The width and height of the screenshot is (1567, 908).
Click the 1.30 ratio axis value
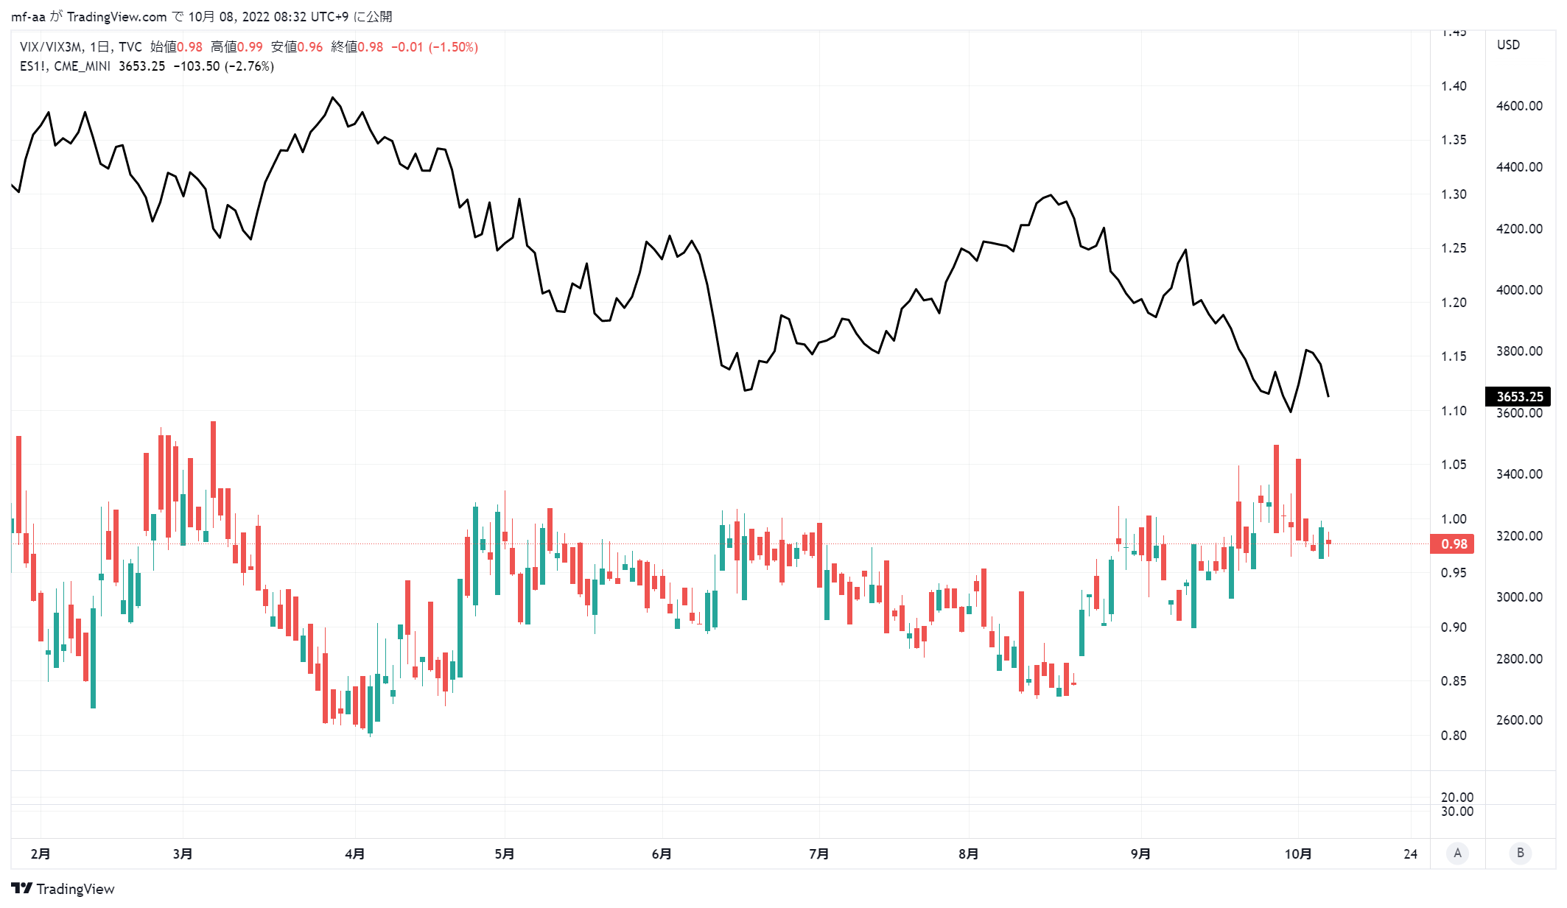tap(1454, 194)
